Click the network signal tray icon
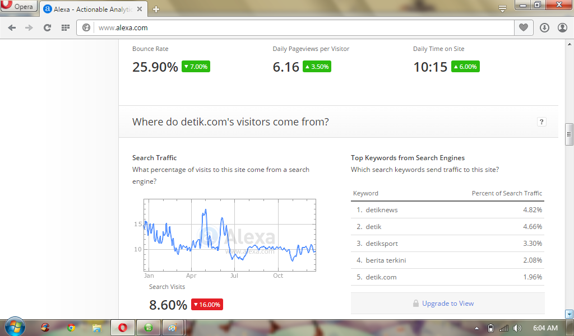574x336 pixels. (x=504, y=328)
